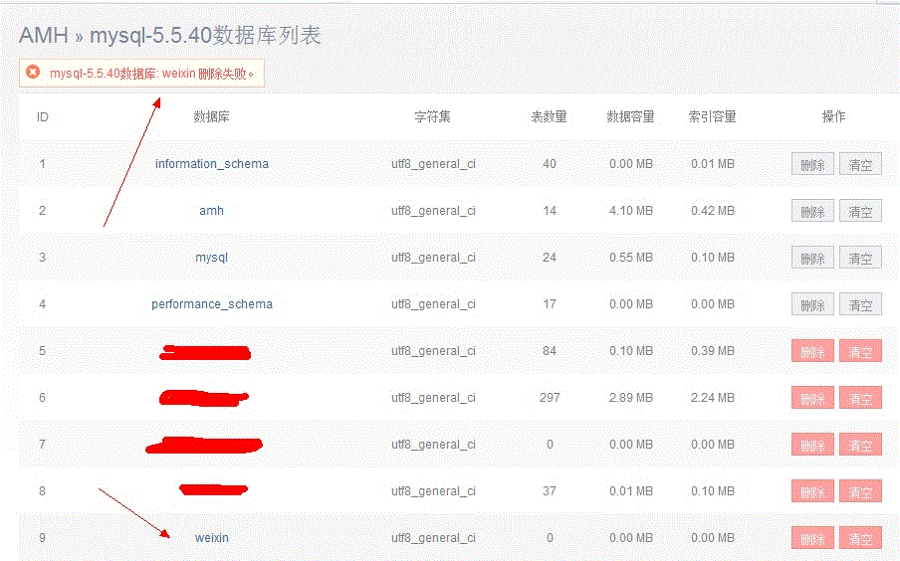Open the performance_schema database name
The height and width of the screenshot is (561, 900).
tap(211, 304)
